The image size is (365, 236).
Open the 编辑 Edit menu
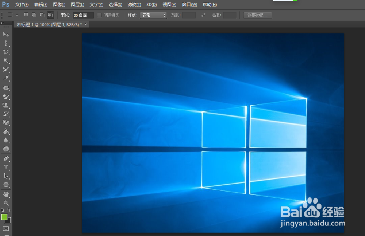coord(41,4)
